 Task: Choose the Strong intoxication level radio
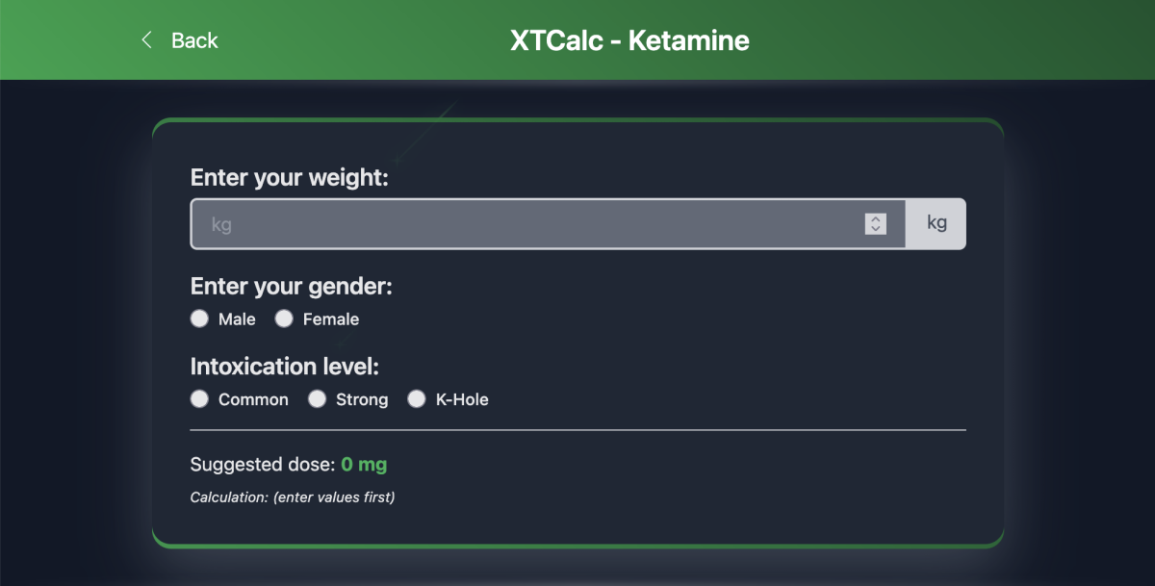317,399
